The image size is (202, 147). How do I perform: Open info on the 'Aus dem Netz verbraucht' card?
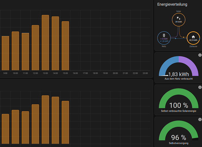pyautogui.click(x=200, y=55)
